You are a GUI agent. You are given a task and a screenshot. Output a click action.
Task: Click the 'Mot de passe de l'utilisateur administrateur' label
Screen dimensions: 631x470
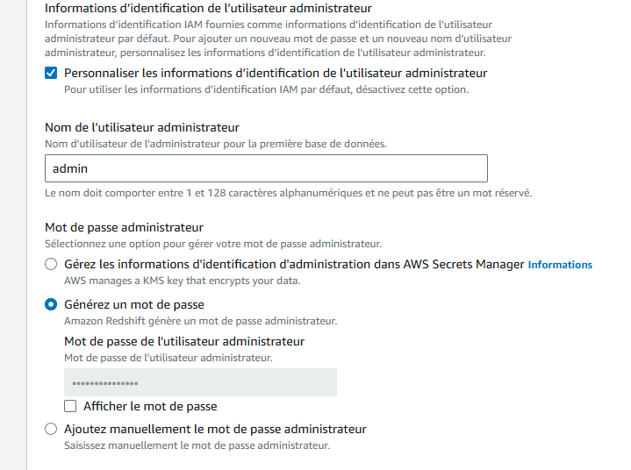tap(184, 341)
